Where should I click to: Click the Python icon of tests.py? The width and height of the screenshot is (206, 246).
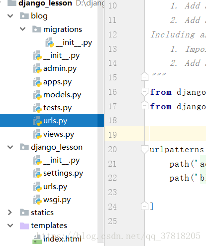pos(37,108)
